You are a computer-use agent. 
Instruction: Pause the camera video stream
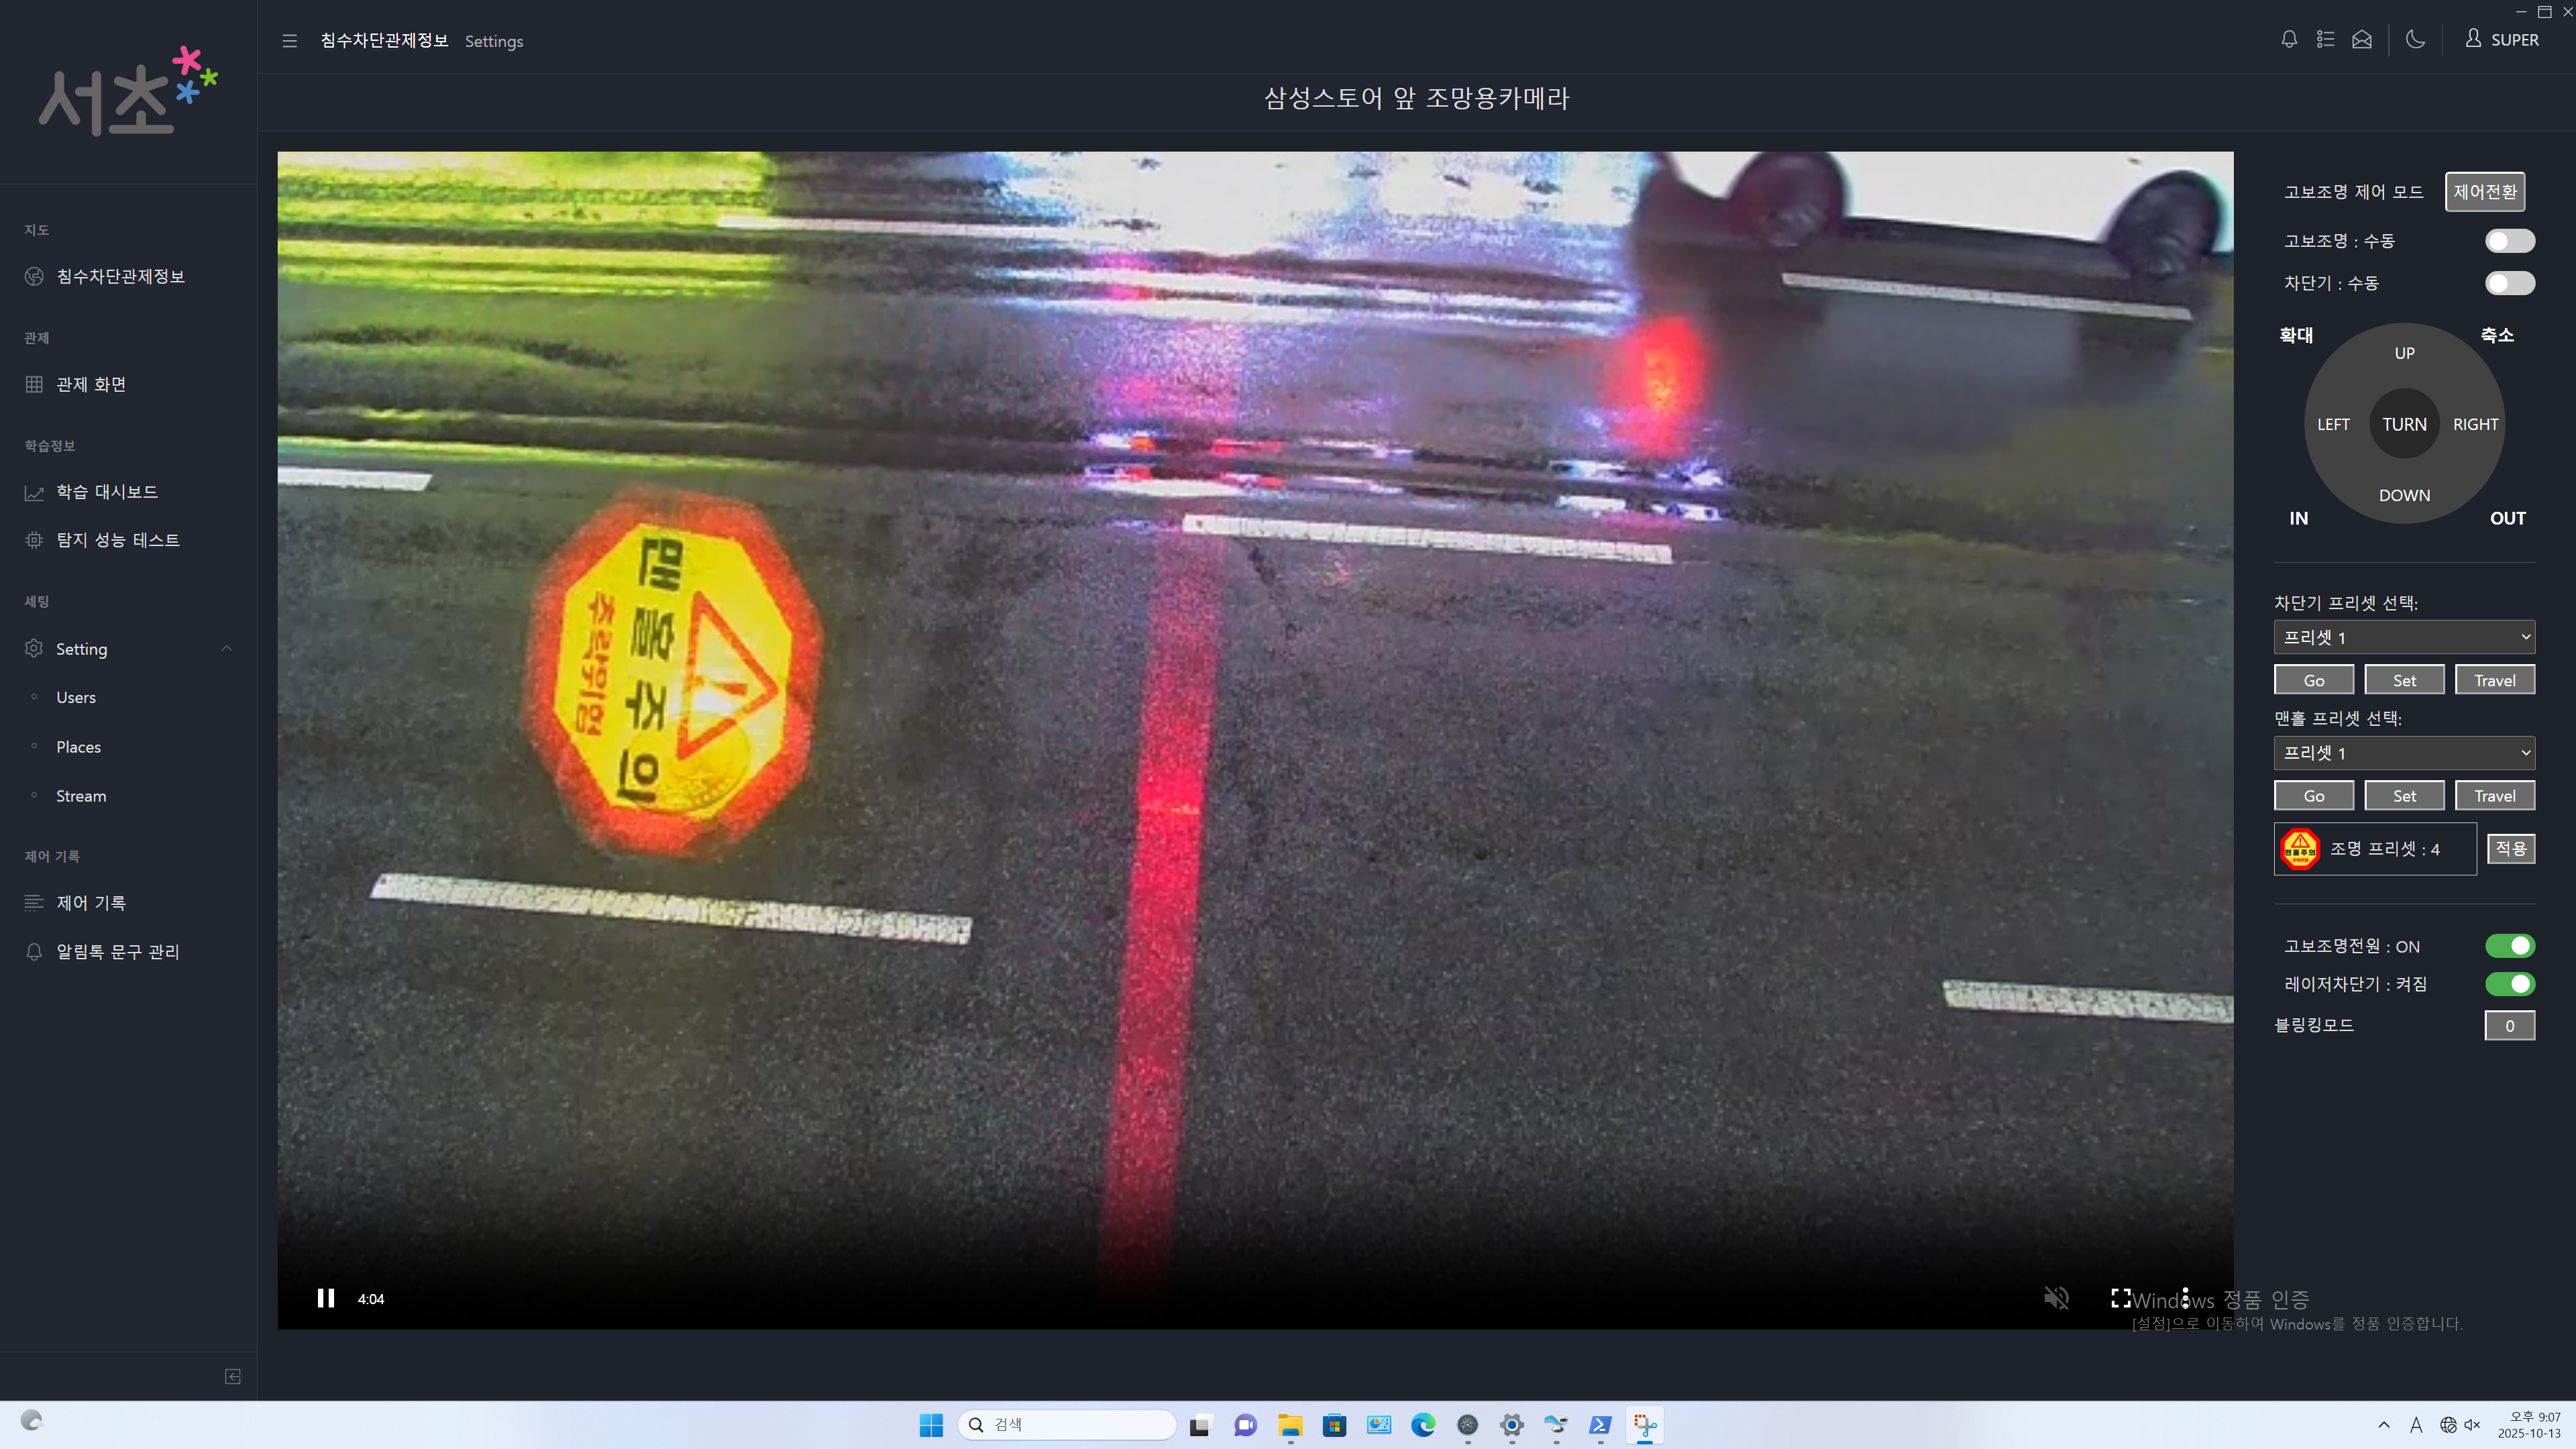click(x=326, y=1298)
